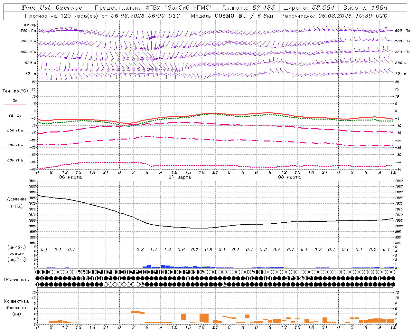The width and height of the screenshot is (412, 330).
Task: Click the station name Tom_Ust-Ozernoe
Action: [x=52, y=8]
